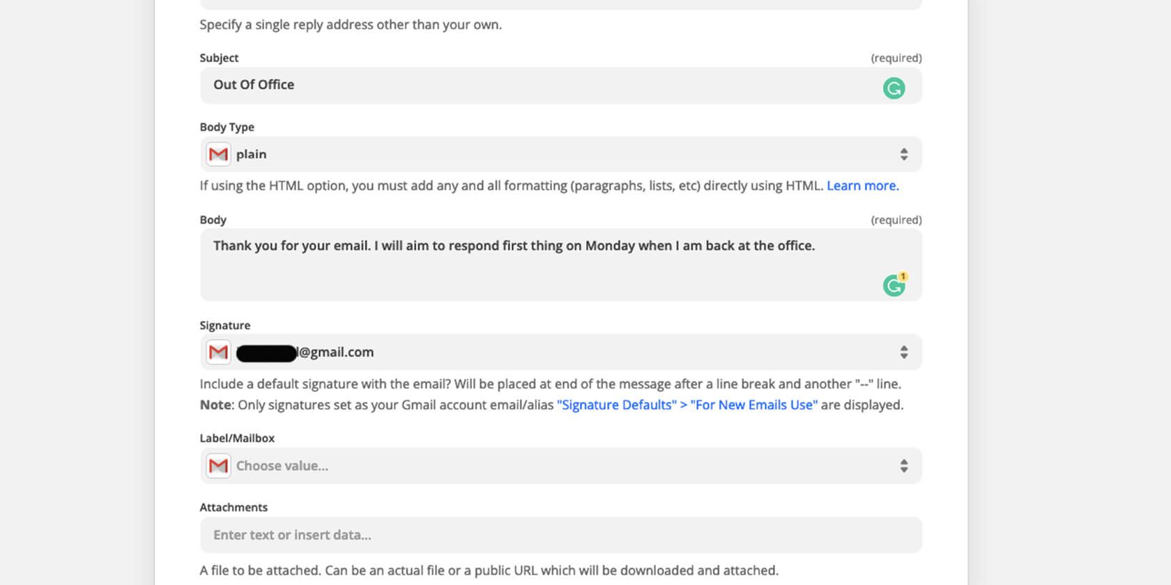Click the "Choose value..." placeholder
1171x585 pixels.
click(x=282, y=466)
